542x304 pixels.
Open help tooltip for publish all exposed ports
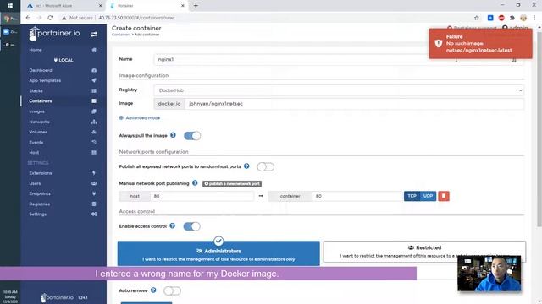[x=246, y=166]
